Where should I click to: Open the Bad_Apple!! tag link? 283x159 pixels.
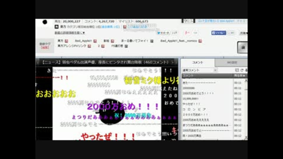tap(83, 41)
